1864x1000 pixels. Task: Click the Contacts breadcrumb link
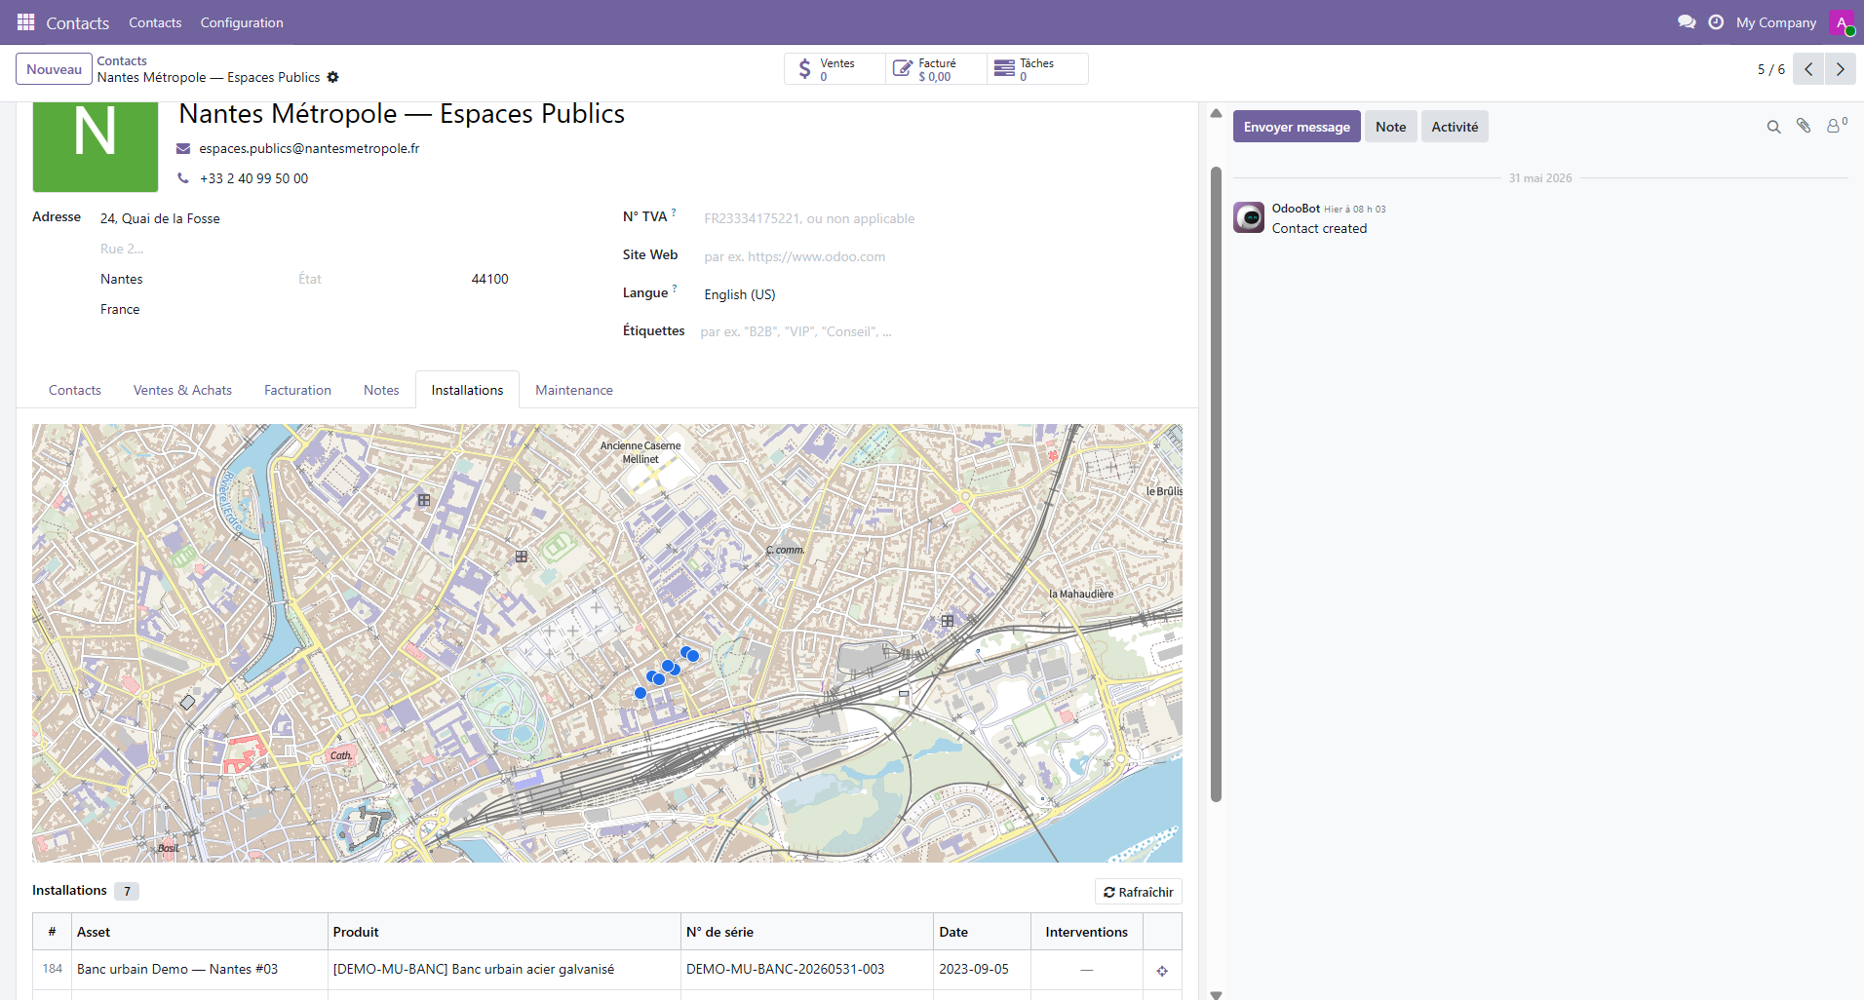tap(122, 60)
